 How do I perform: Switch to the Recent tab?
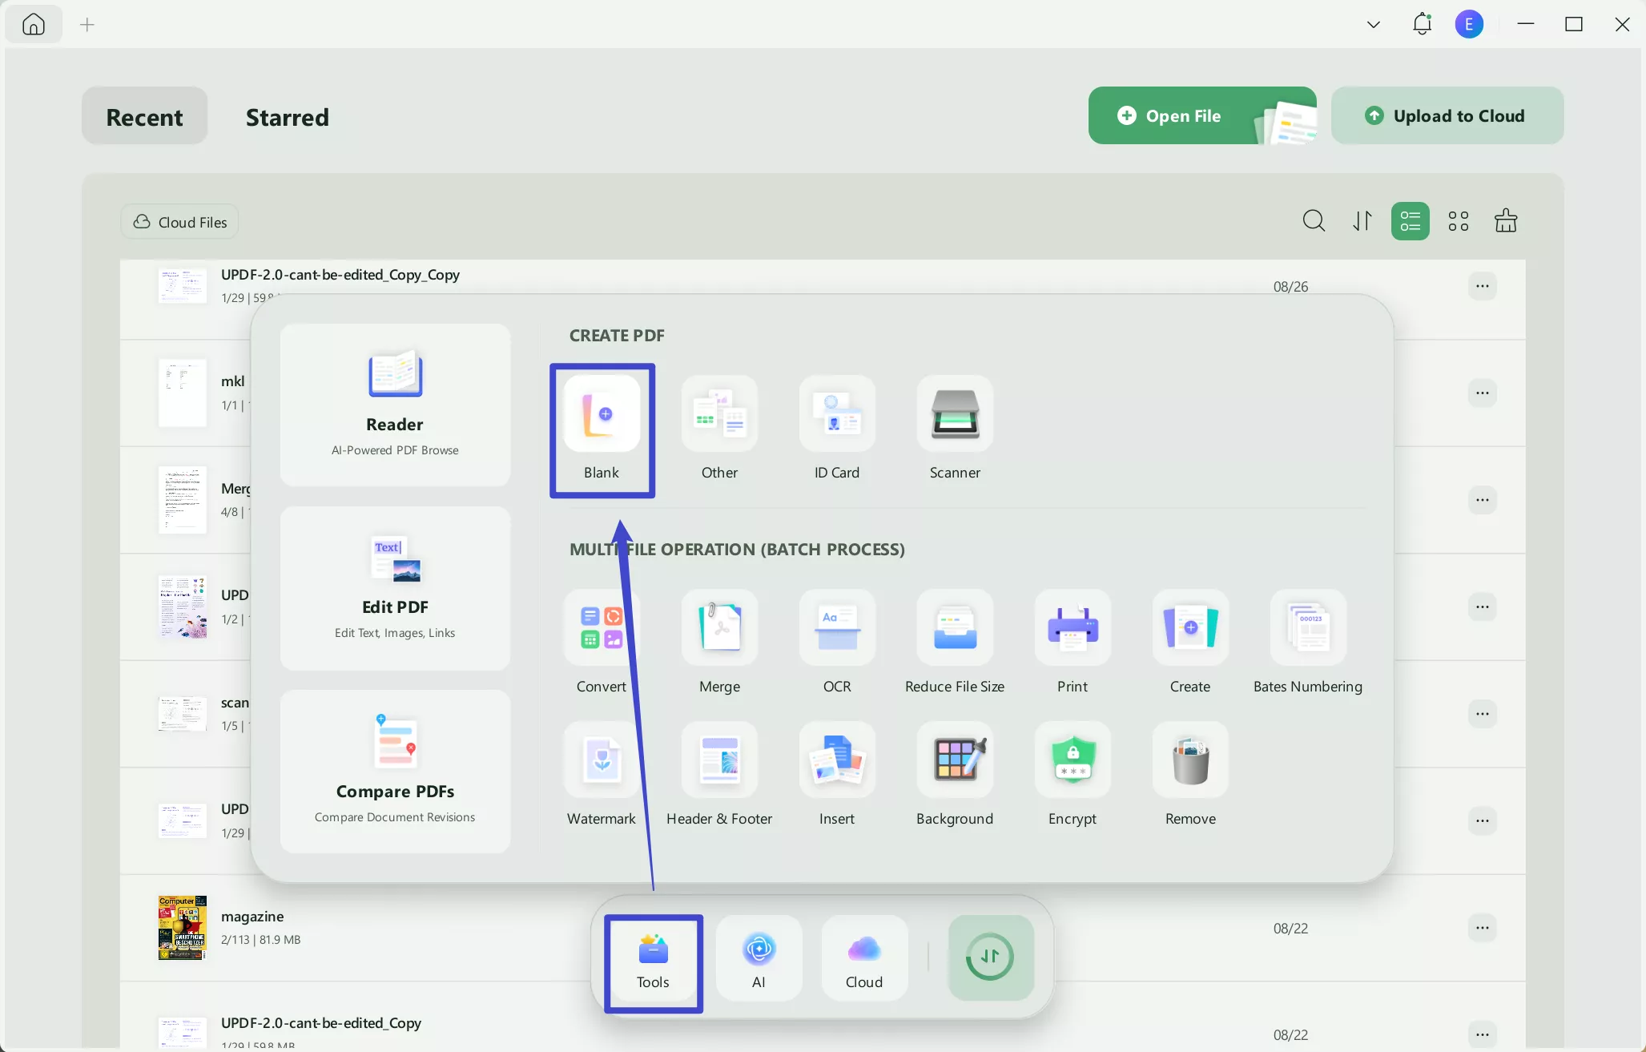[143, 117]
